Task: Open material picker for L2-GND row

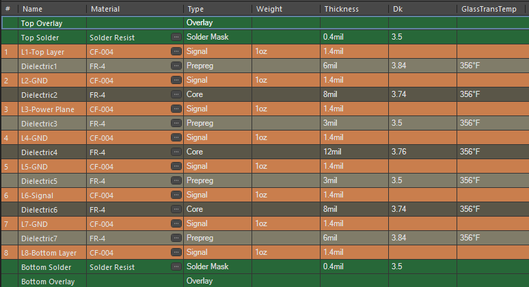Action: [x=176, y=81]
